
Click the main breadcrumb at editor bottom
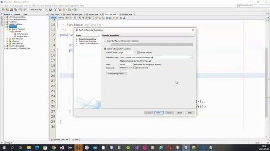[x=76, y=140]
